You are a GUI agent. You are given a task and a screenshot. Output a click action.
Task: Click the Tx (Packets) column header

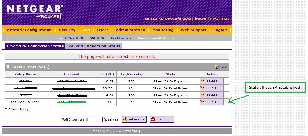[x=132, y=74]
